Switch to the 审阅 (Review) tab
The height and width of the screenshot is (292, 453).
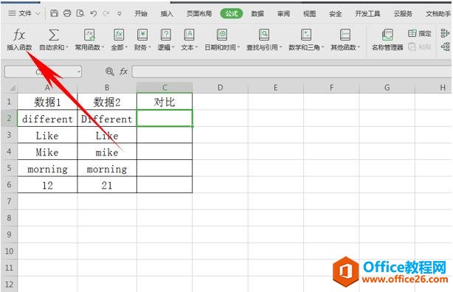pos(283,13)
